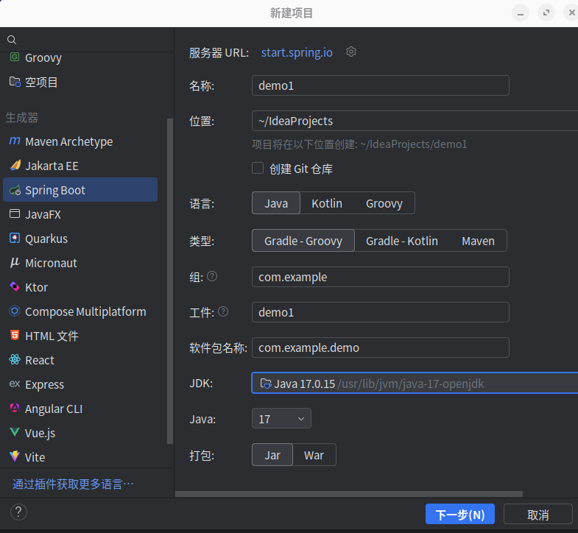This screenshot has height=533, width=578.
Task: Open dialog help question mark
Action: (x=18, y=512)
